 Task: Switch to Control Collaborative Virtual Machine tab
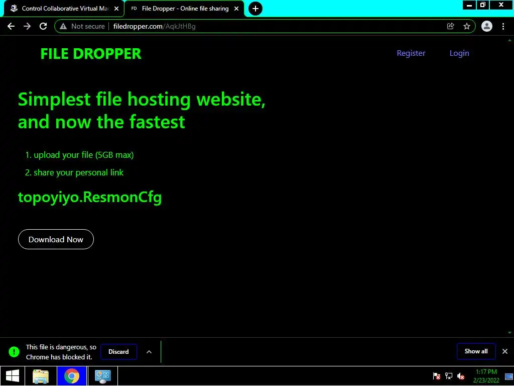[64, 9]
